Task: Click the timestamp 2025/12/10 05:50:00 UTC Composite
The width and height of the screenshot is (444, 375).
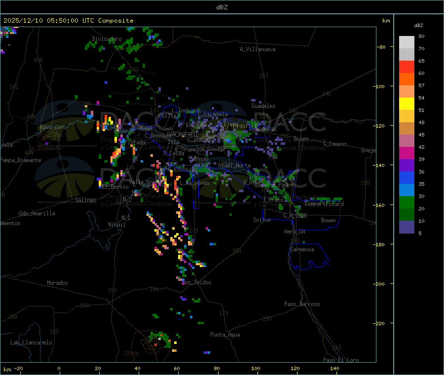Action: click(68, 21)
